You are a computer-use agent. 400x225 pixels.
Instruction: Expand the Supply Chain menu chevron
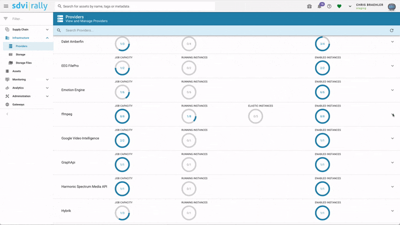[x=47, y=29]
